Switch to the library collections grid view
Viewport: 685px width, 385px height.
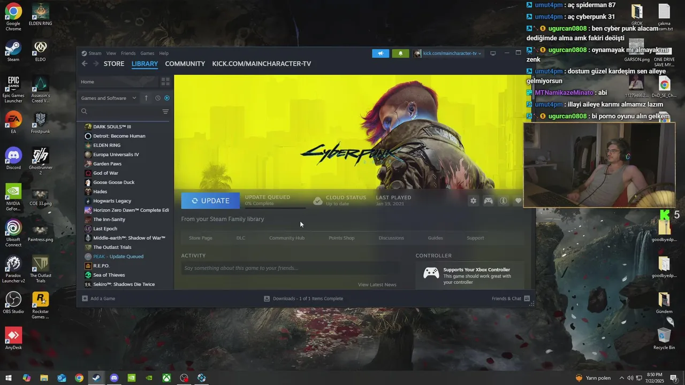[165, 82]
